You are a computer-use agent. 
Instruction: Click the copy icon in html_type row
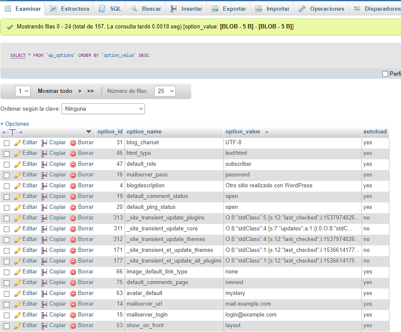coord(44,153)
